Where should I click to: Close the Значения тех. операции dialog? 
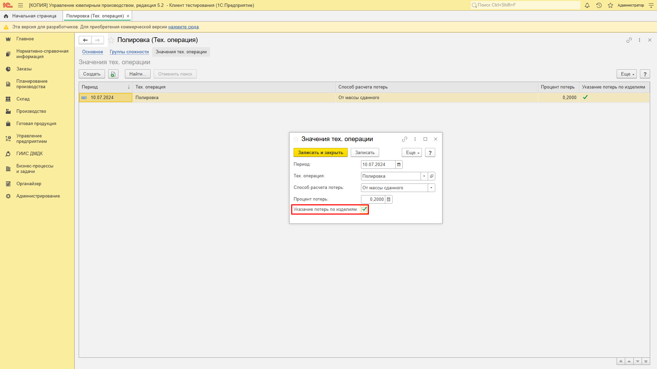[x=436, y=139]
